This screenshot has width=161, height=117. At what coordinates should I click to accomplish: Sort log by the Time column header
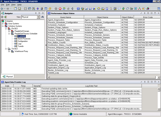23,86
